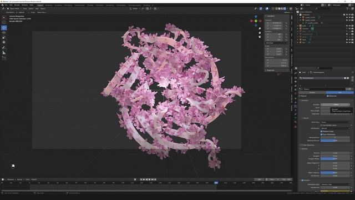Collapse the Source subpanel

[x=306, y=118]
